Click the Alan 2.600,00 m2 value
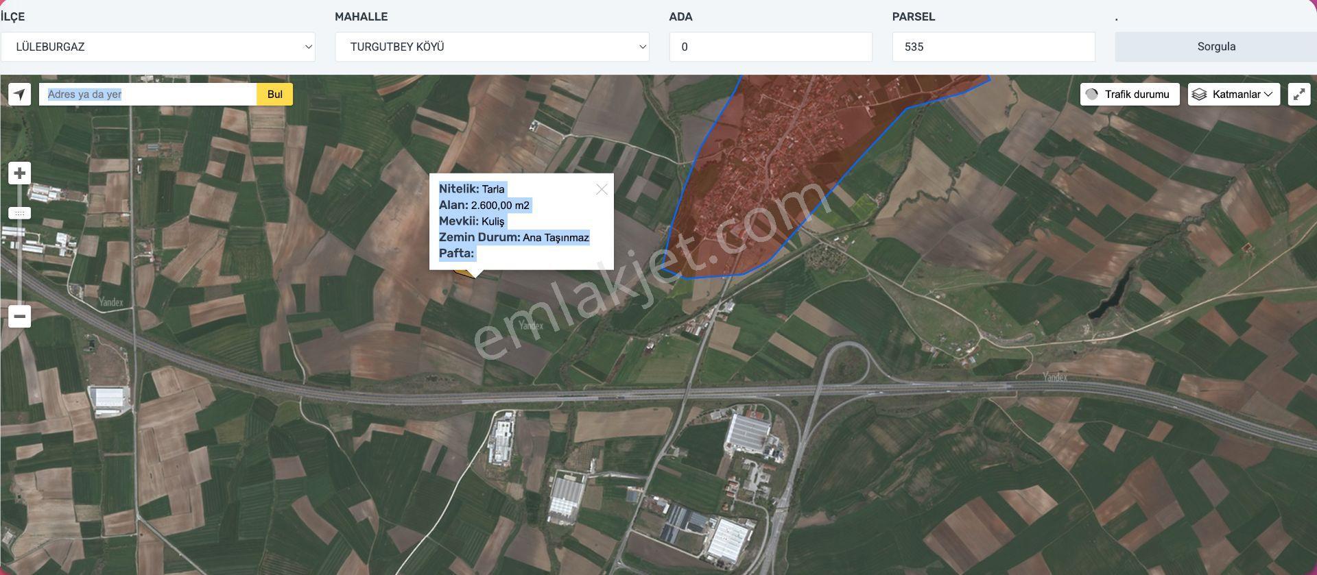This screenshot has height=575, width=1317. [500, 205]
